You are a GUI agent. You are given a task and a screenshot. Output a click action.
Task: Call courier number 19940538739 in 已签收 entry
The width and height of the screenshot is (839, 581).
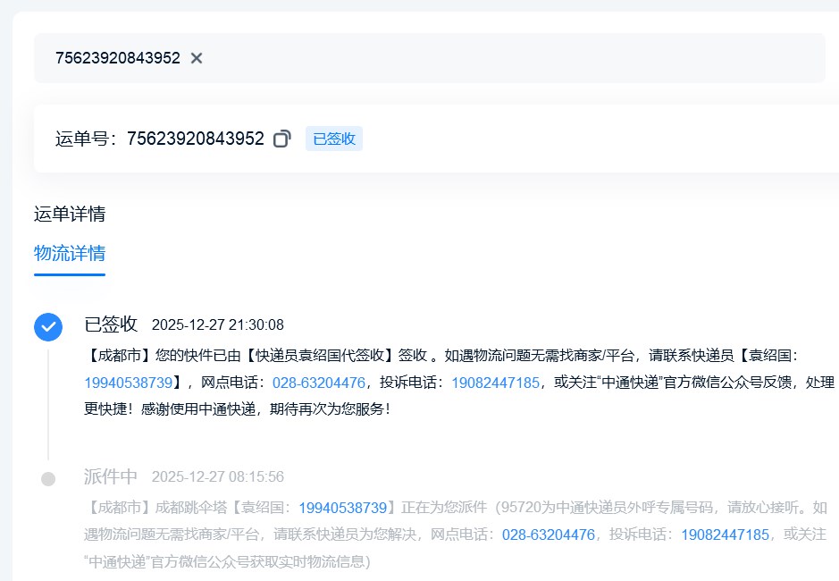tap(129, 383)
